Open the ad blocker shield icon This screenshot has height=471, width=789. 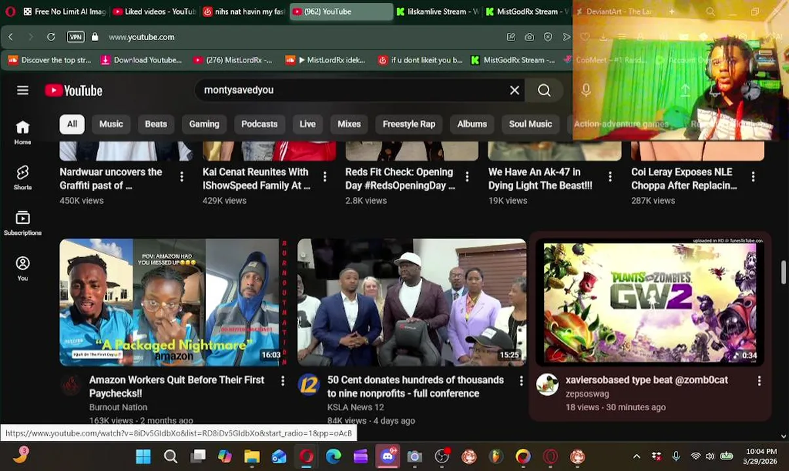548,37
